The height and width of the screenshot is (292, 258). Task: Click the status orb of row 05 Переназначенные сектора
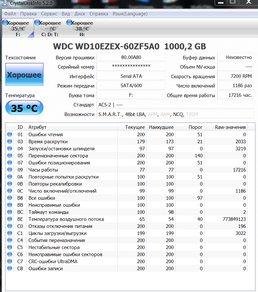[10, 155]
